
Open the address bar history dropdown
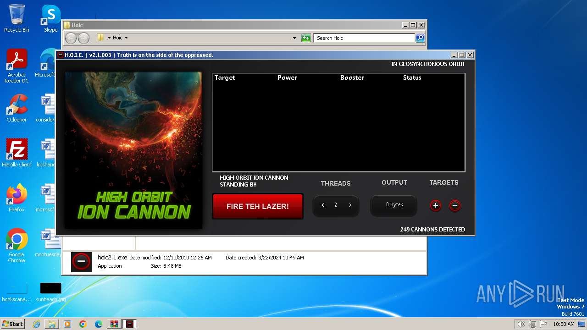294,38
